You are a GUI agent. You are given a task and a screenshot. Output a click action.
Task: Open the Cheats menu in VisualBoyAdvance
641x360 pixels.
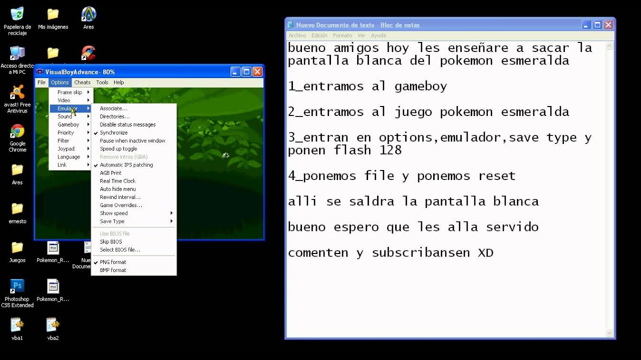click(82, 82)
